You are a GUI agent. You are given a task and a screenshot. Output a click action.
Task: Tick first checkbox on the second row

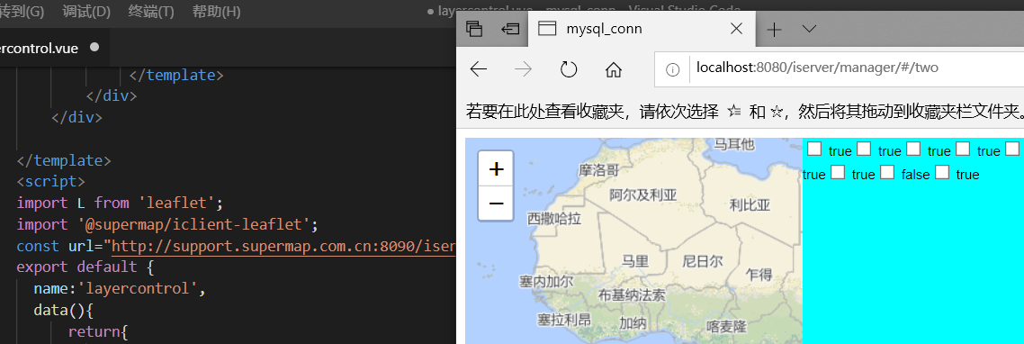click(838, 172)
